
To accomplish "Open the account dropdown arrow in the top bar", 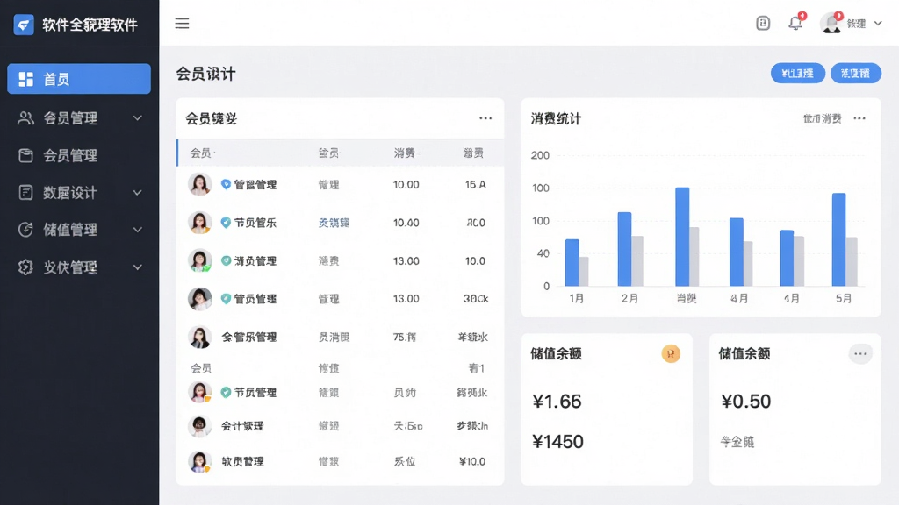I will click(x=878, y=24).
